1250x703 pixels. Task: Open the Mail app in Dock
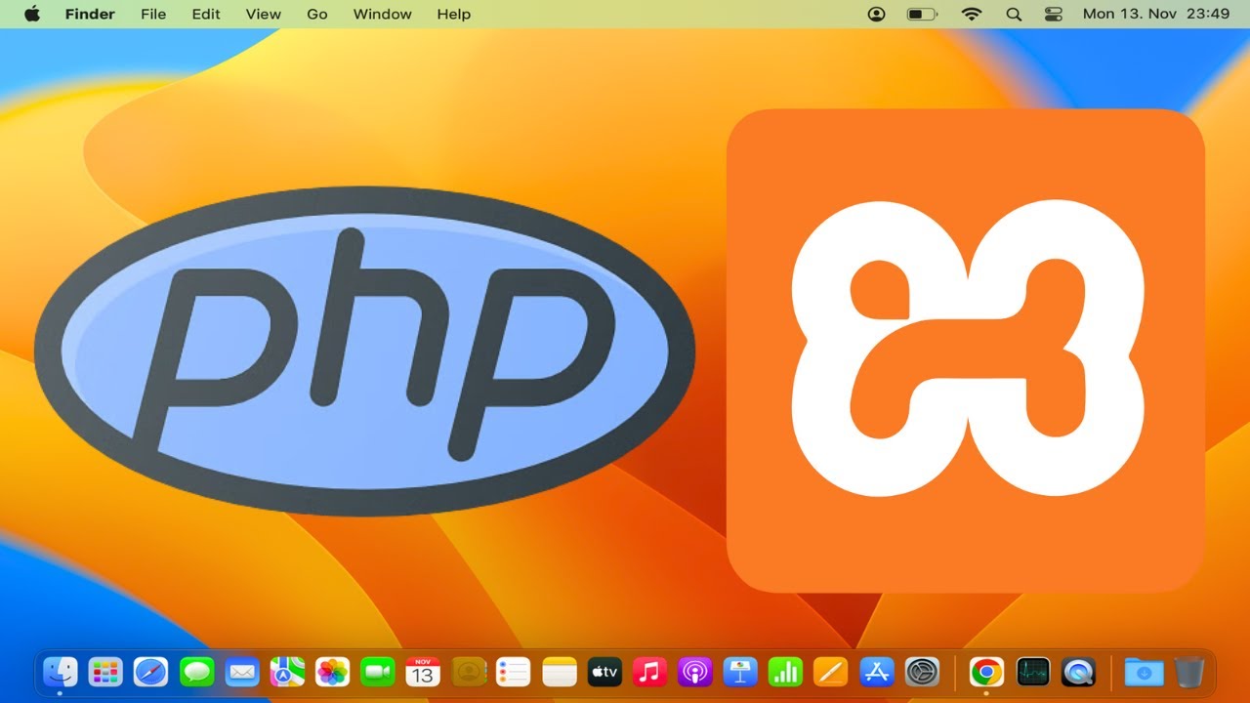[x=241, y=672]
